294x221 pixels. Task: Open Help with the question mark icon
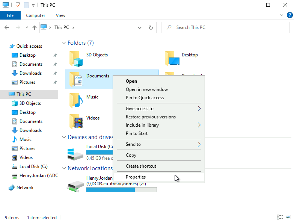290,15
